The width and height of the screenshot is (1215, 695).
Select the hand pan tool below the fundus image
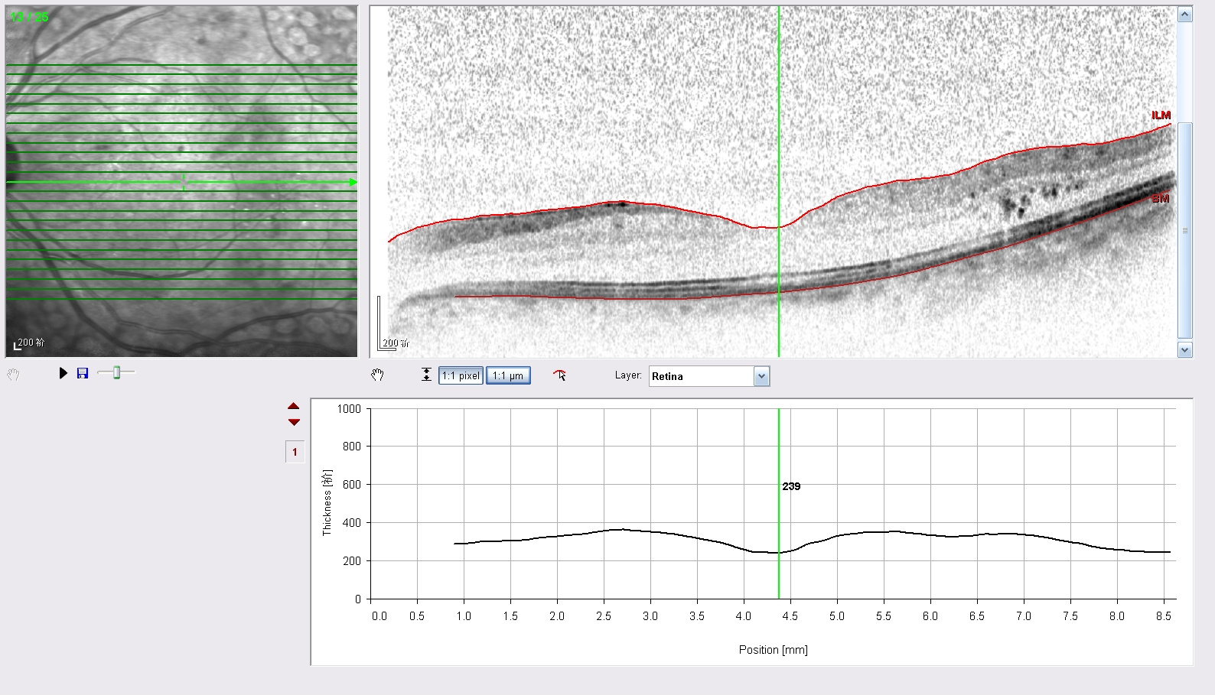pyautogui.click(x=13, y=375)
